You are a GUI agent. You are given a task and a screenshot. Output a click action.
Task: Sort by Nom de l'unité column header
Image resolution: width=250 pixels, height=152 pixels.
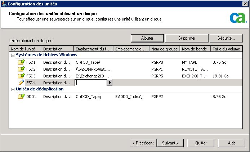[x=25, y=49]
